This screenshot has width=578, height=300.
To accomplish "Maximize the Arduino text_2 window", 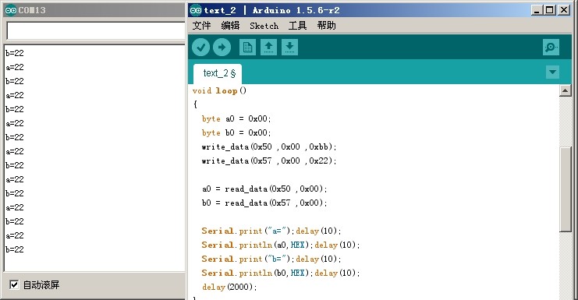I will click(x=550, y=10).
